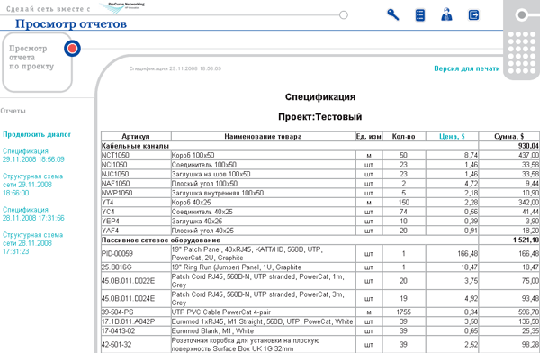The image size is (540, 353).
Task: Click the Просмотр отчета по проекту box
Action: pyautogui.click(x=37, y=62)
